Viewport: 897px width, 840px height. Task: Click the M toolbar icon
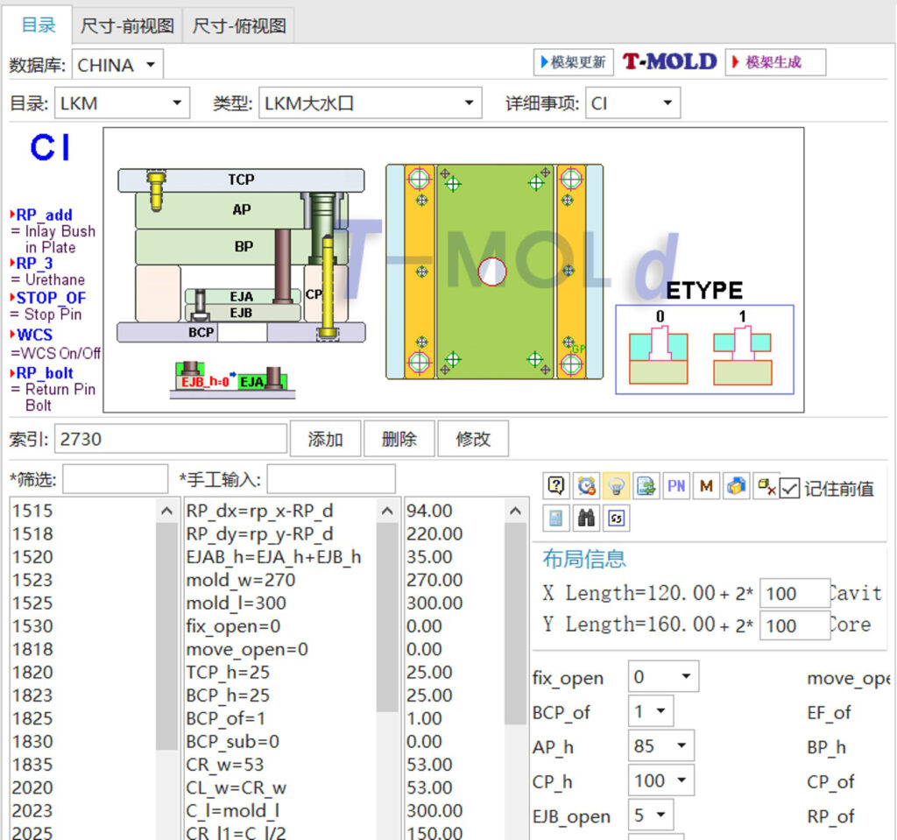(x=706, y=486)
